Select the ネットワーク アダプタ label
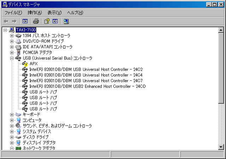 click(39, 148)
